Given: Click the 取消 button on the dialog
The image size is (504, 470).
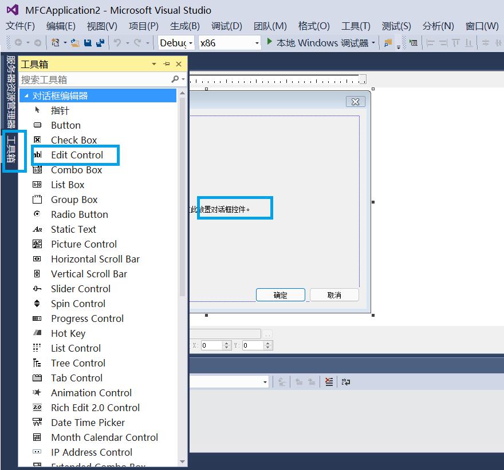Looking at the screenshot, I should [x=334, y=294].
